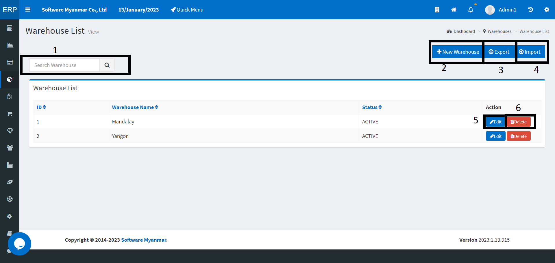Open the leaf sidebar icon
This screenshot has width=555, height=263.
(x=10, y=182)
